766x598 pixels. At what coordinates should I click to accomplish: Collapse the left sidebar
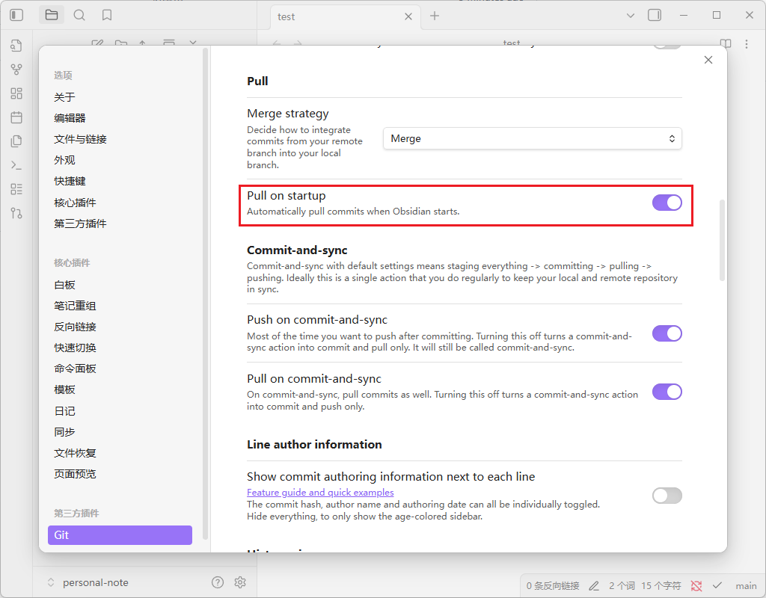16,15
